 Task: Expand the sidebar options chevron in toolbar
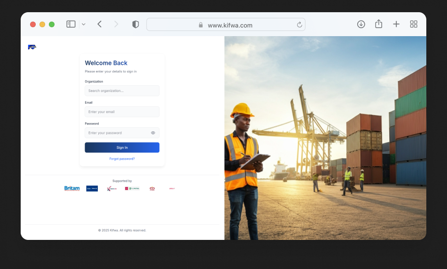(x=84, y=24)
